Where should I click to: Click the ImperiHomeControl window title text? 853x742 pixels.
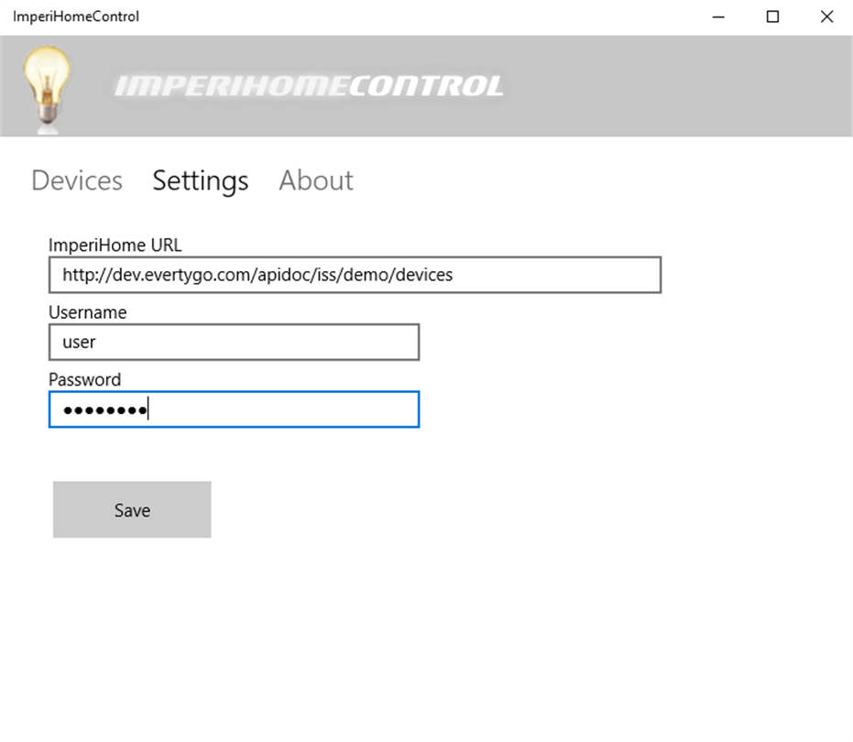coord(76,16)
